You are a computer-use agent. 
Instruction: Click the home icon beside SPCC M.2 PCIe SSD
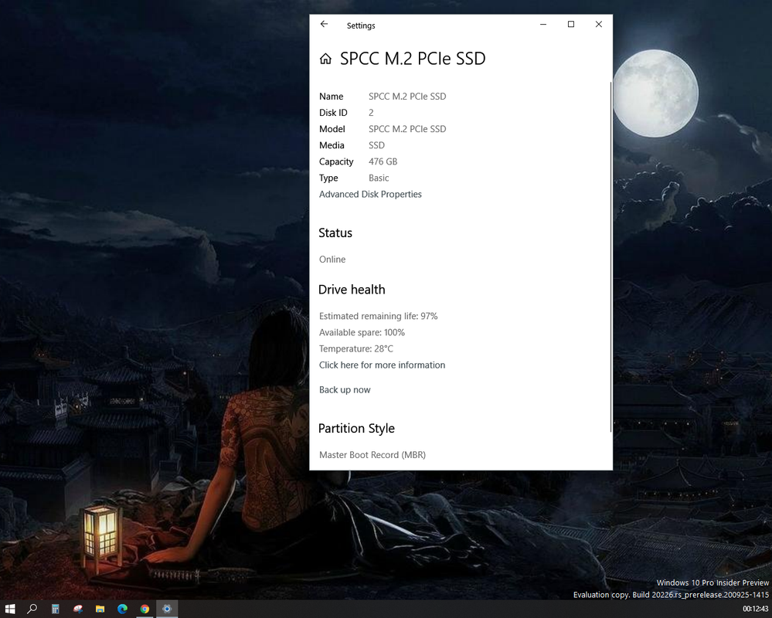pyautogui.click(x=325, y=59)
